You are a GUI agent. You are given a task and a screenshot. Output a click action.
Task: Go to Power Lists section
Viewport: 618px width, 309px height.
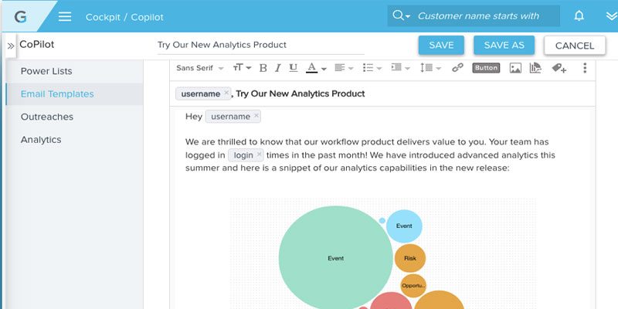coord(46,71)
